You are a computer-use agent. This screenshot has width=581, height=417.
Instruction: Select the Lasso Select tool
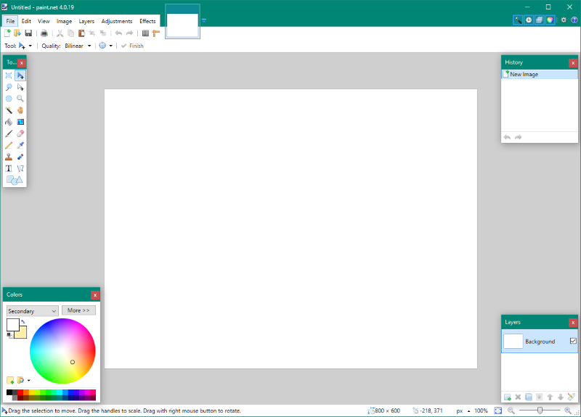(9, 87)
